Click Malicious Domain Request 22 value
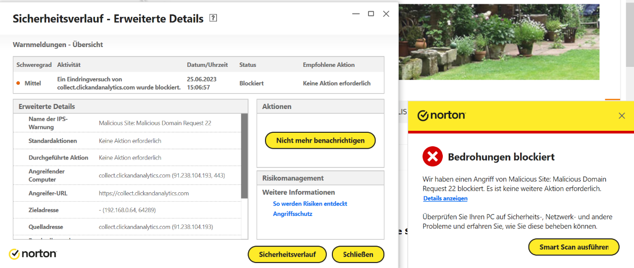The height and width of the screenshot is (268, 634). (155, 123)
